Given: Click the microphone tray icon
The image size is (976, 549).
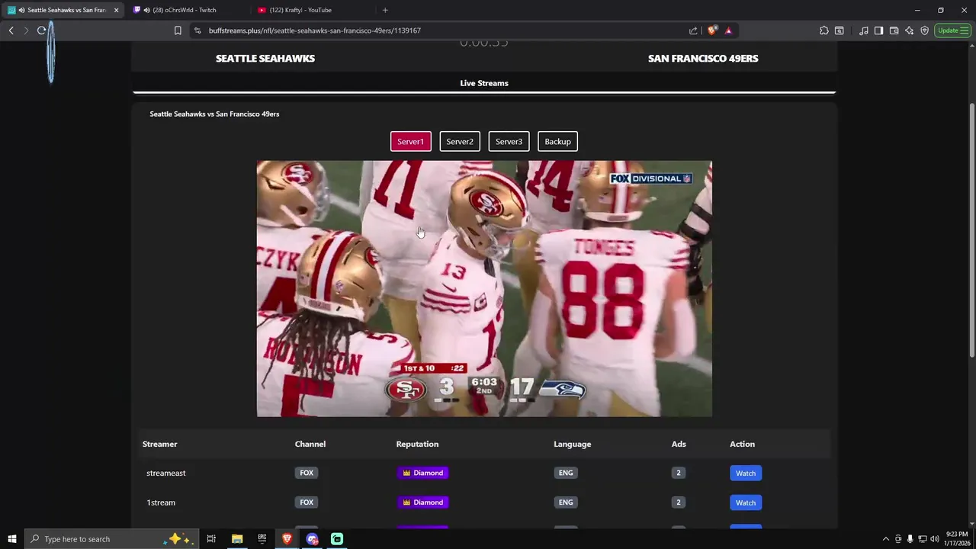Looking at the screenshot, I should click(910, 539).
